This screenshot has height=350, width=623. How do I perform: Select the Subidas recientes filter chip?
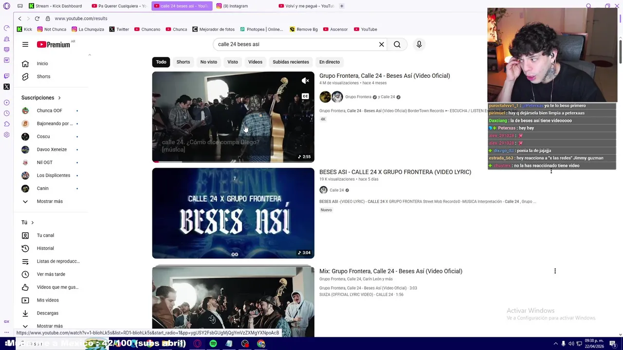point(291,62)
